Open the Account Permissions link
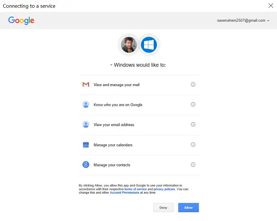277x221 pixels. coord(125,193)
